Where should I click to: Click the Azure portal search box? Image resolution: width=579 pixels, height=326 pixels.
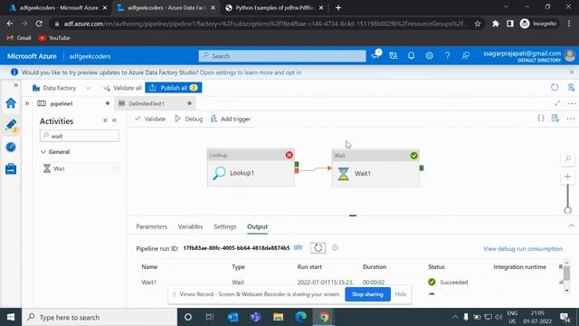point(282,56)
